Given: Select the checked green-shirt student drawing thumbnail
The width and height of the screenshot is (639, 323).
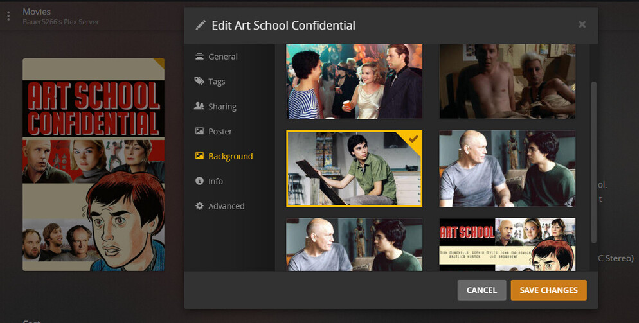Looking at the screenshot, I should [354, 169].
